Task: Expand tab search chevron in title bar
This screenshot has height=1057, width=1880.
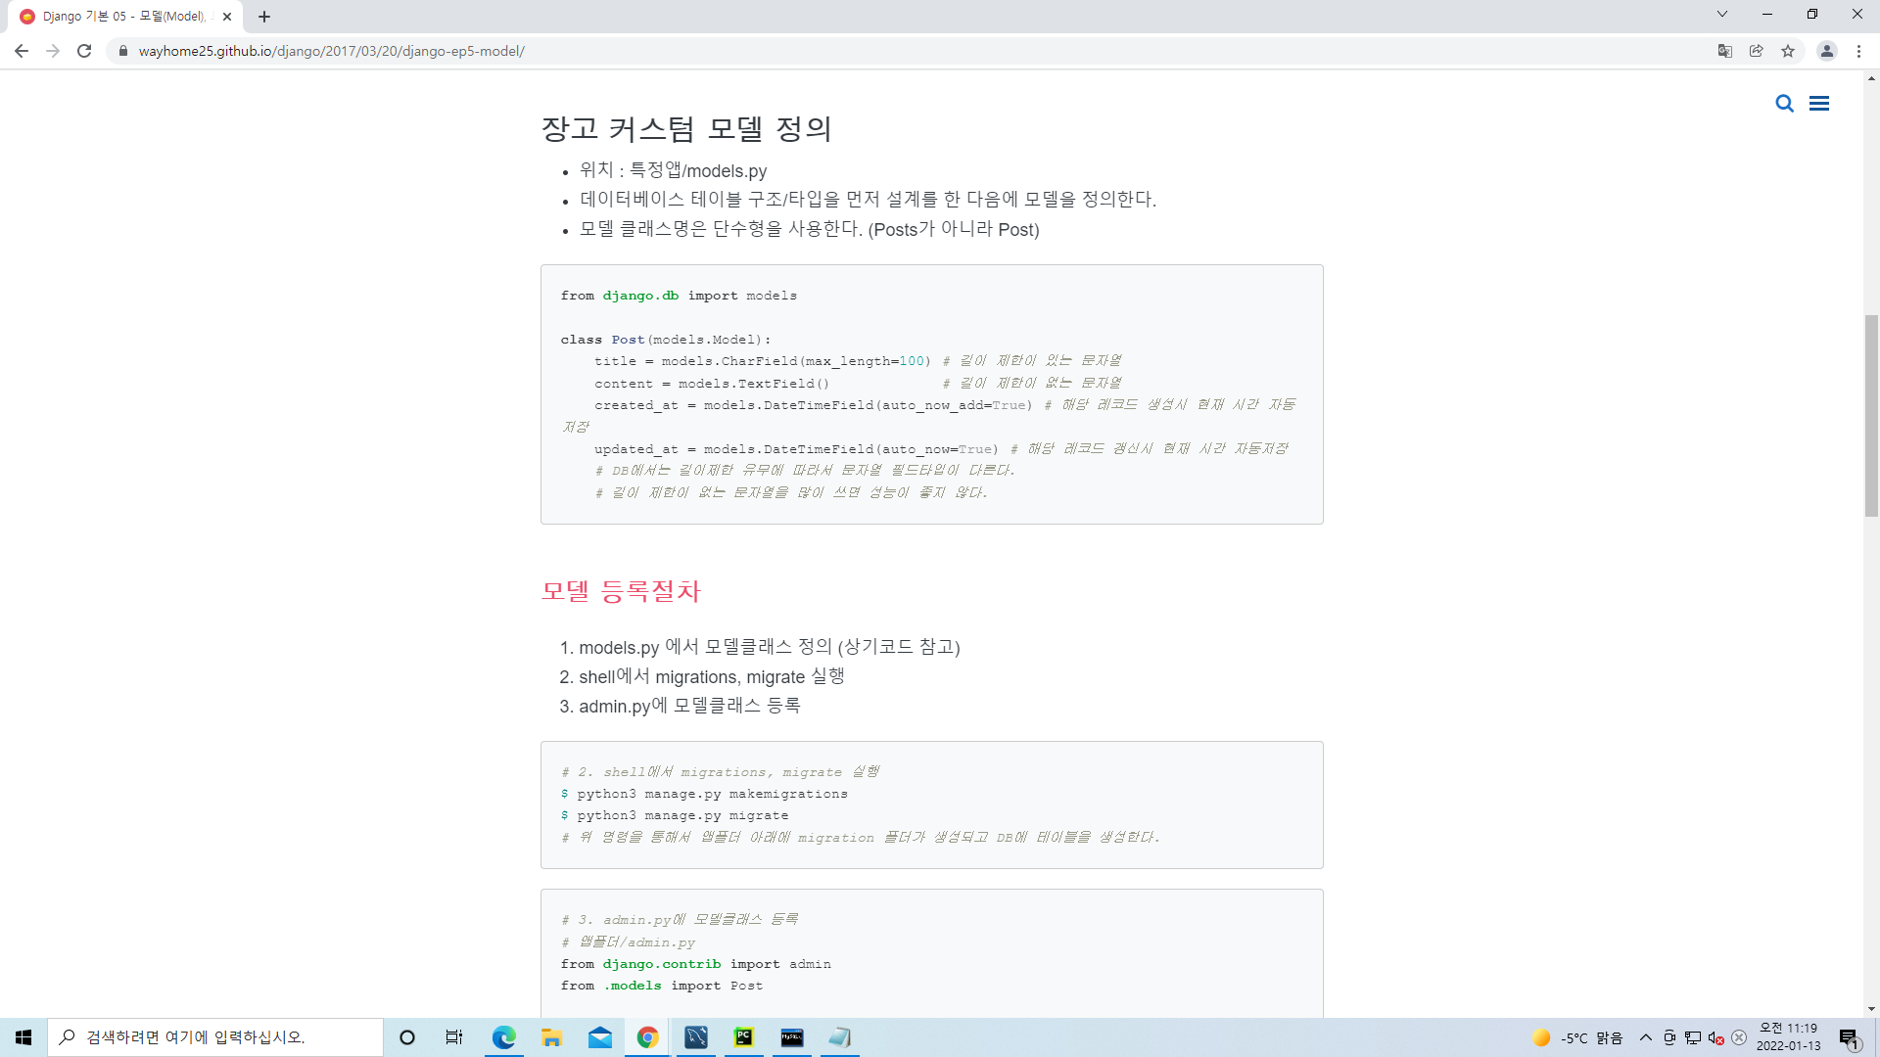Action: 1722,15
